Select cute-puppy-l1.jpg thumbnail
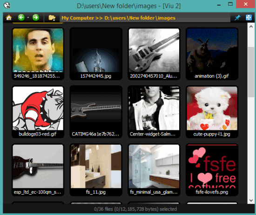256x215 pixels. [x=212, y=112]
